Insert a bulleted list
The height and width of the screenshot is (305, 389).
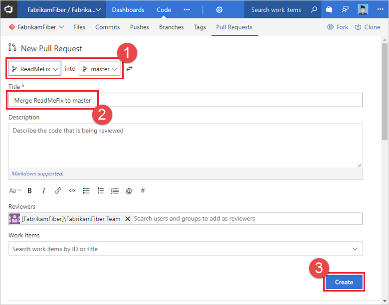86,190
